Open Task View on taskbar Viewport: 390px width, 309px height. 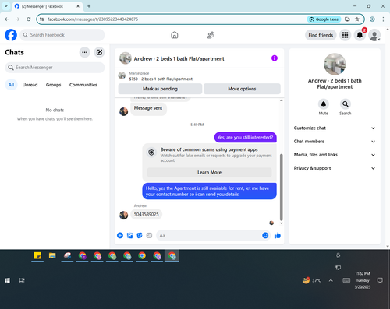[x=22, y=280]
